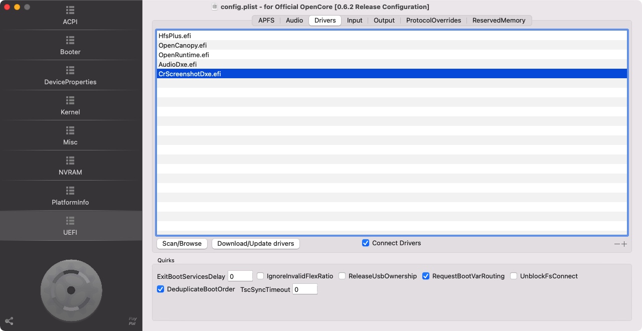Click the share icon at bottom left
The height and width of the screenshot is (331, 642).
(x=9, y=321)
